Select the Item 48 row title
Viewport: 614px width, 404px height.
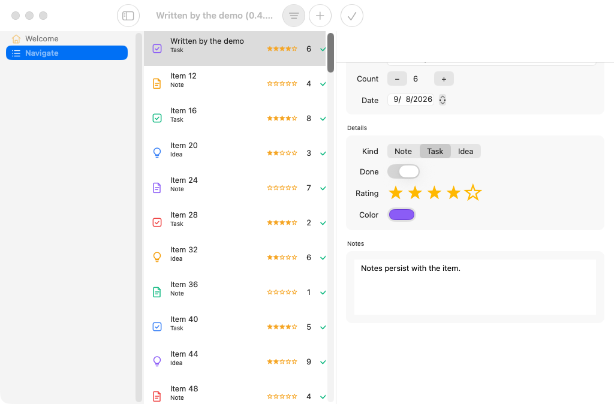click(184, 389)
